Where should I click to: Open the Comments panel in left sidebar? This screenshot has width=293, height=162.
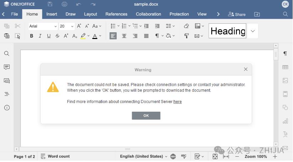pos(7,67)
